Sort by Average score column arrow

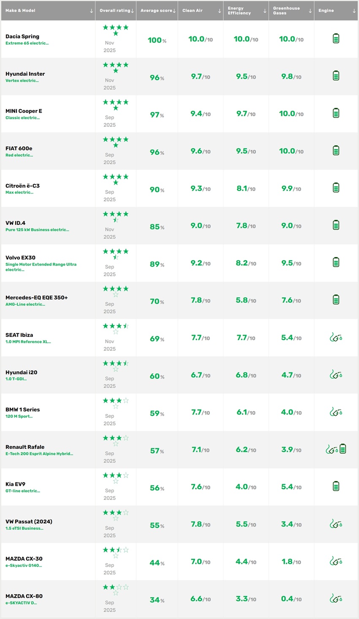tap(174, 11)
